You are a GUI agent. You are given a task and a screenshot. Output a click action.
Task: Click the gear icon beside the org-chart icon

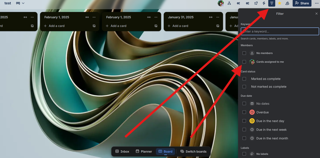[x=238, y=3]
